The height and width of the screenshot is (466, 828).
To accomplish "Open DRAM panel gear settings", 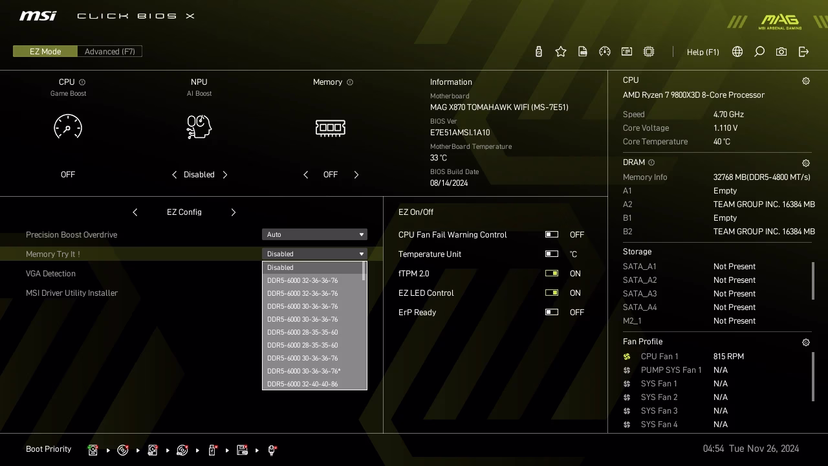I will pyautogui.click(x=806, y=163).
